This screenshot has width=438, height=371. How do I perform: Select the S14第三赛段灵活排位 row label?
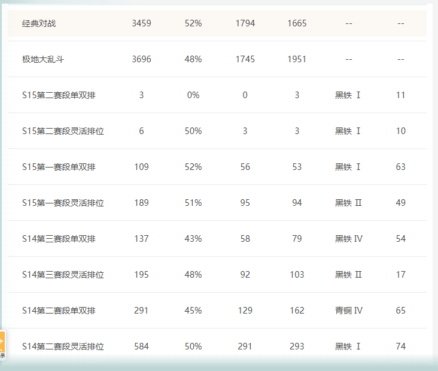pyautogui.click(x=63, y=275)
